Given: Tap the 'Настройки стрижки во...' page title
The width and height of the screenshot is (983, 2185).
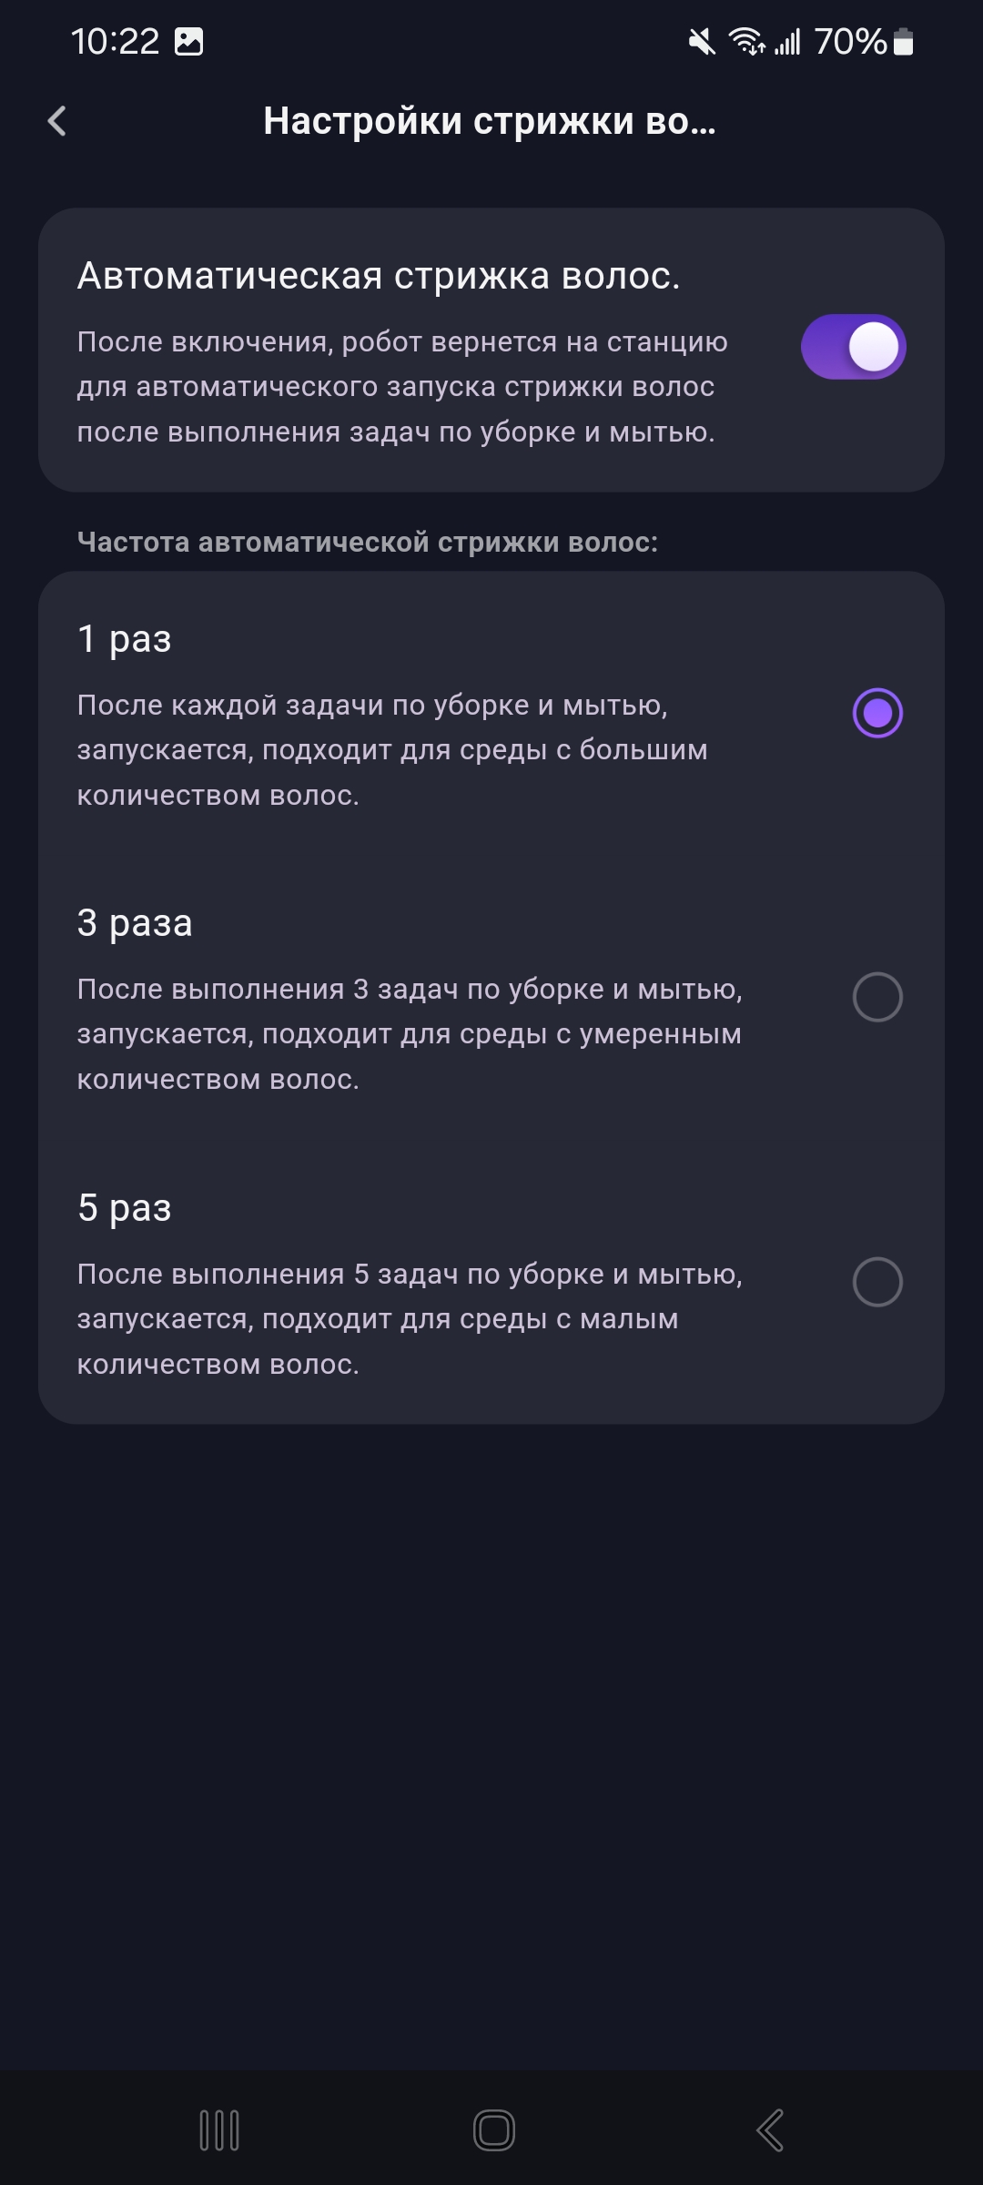Looking at the screenshot, I should pyautogui.click(x=490, y=121).
